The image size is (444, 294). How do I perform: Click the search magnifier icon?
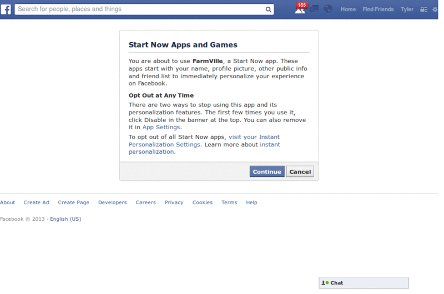pyautogui.click(x=268, y=9)
